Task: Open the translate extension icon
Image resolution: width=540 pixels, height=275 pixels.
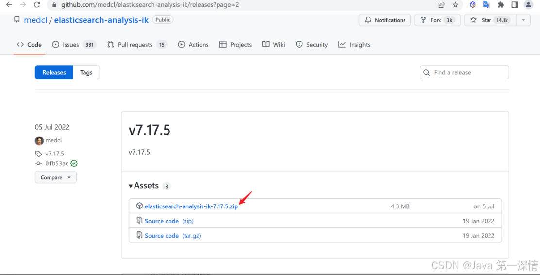Action: 486,4
